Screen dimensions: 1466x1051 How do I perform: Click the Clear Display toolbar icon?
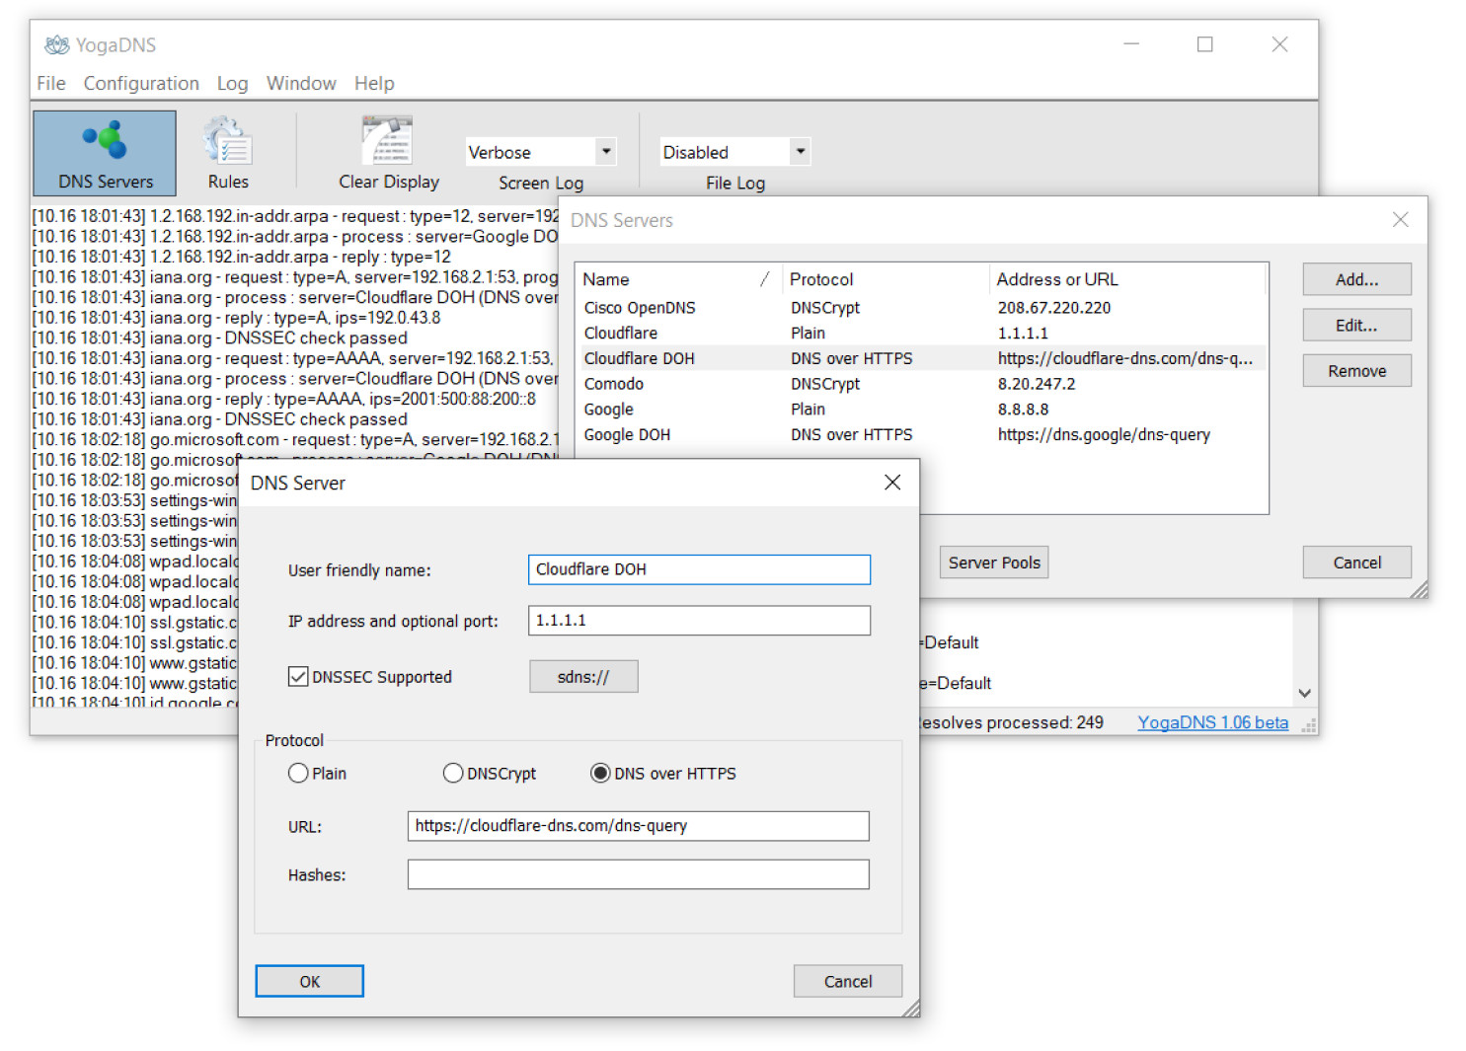[388, 153]
